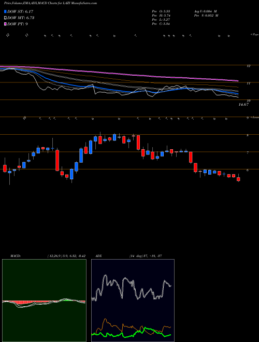Select the 'DOW MT: 6.73' legend label
This screenshot has width=259, height=342.
coord(21,18)
